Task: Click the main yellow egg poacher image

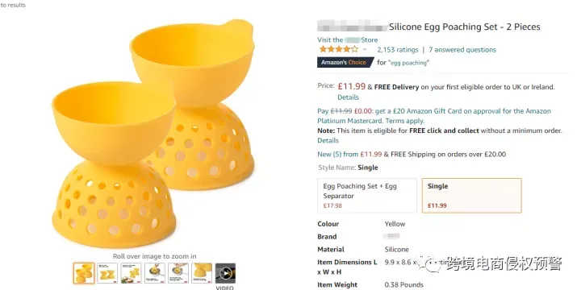Action: (x=154, y=133)
